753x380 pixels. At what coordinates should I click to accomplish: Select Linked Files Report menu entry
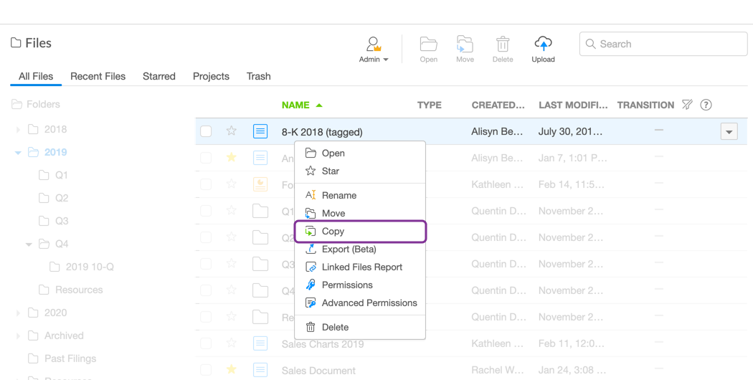tap(361, 267)
